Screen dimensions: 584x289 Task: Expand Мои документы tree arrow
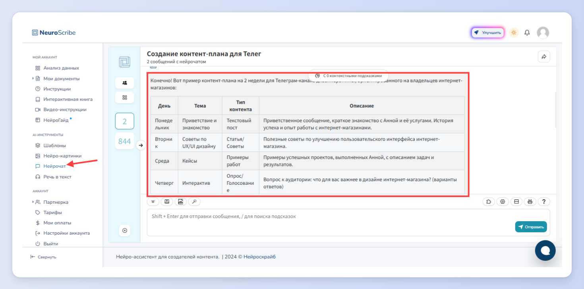(33, 78)
